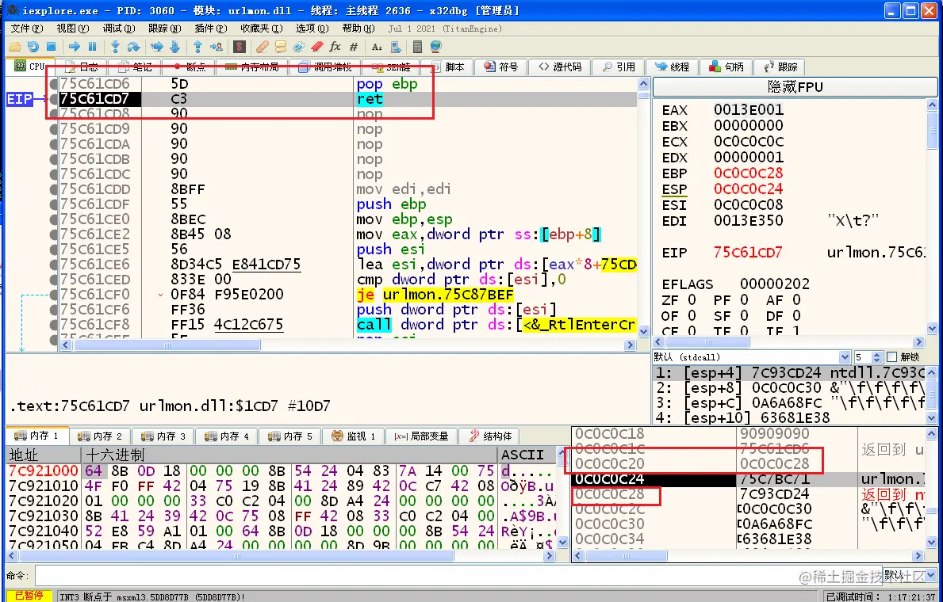Screen dimensions: 943x602
Task: Pause execution with the pause icon
Action: coord(93,46)
